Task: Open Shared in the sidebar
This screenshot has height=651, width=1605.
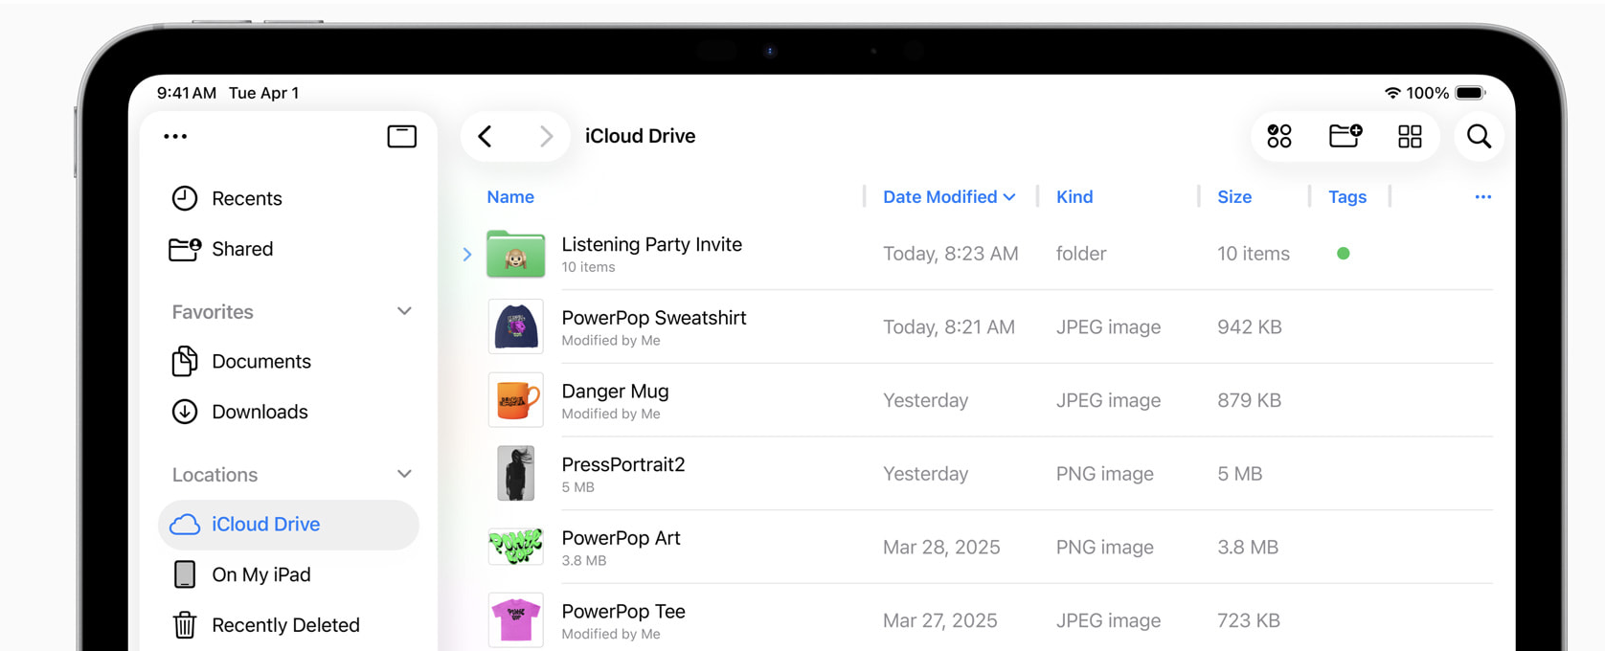Action: point(288,249)
